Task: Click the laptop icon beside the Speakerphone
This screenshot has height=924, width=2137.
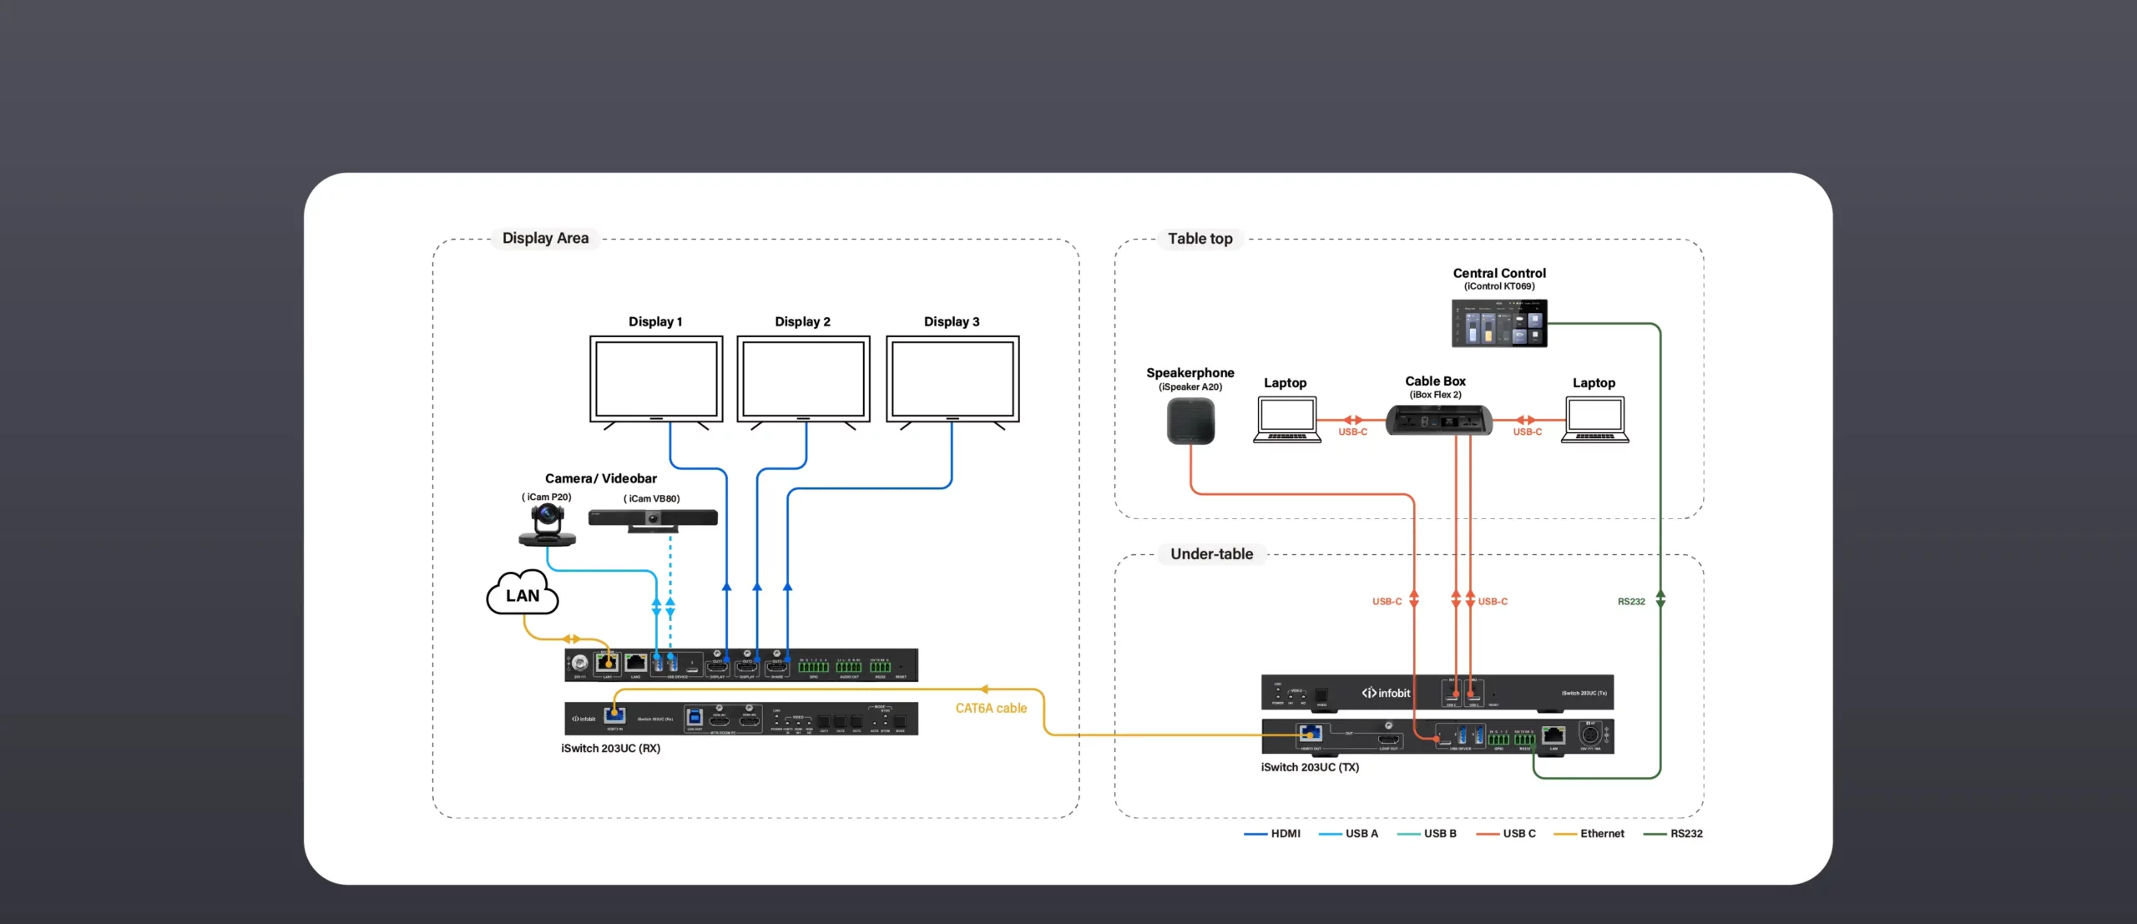Action: pyautogui.click(x=1287, y=420)
